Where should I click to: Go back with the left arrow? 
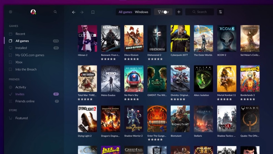74,12
